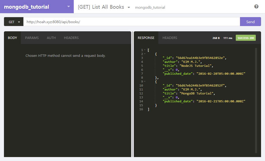Open the PARAMS tab
The width and height of the screenshot is (265, 161).
(32, 38)
